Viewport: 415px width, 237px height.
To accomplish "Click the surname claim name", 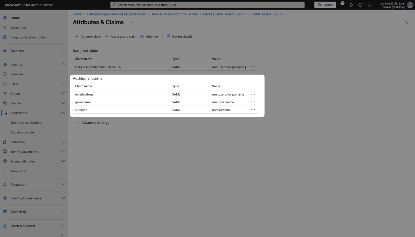I will 81,110.
